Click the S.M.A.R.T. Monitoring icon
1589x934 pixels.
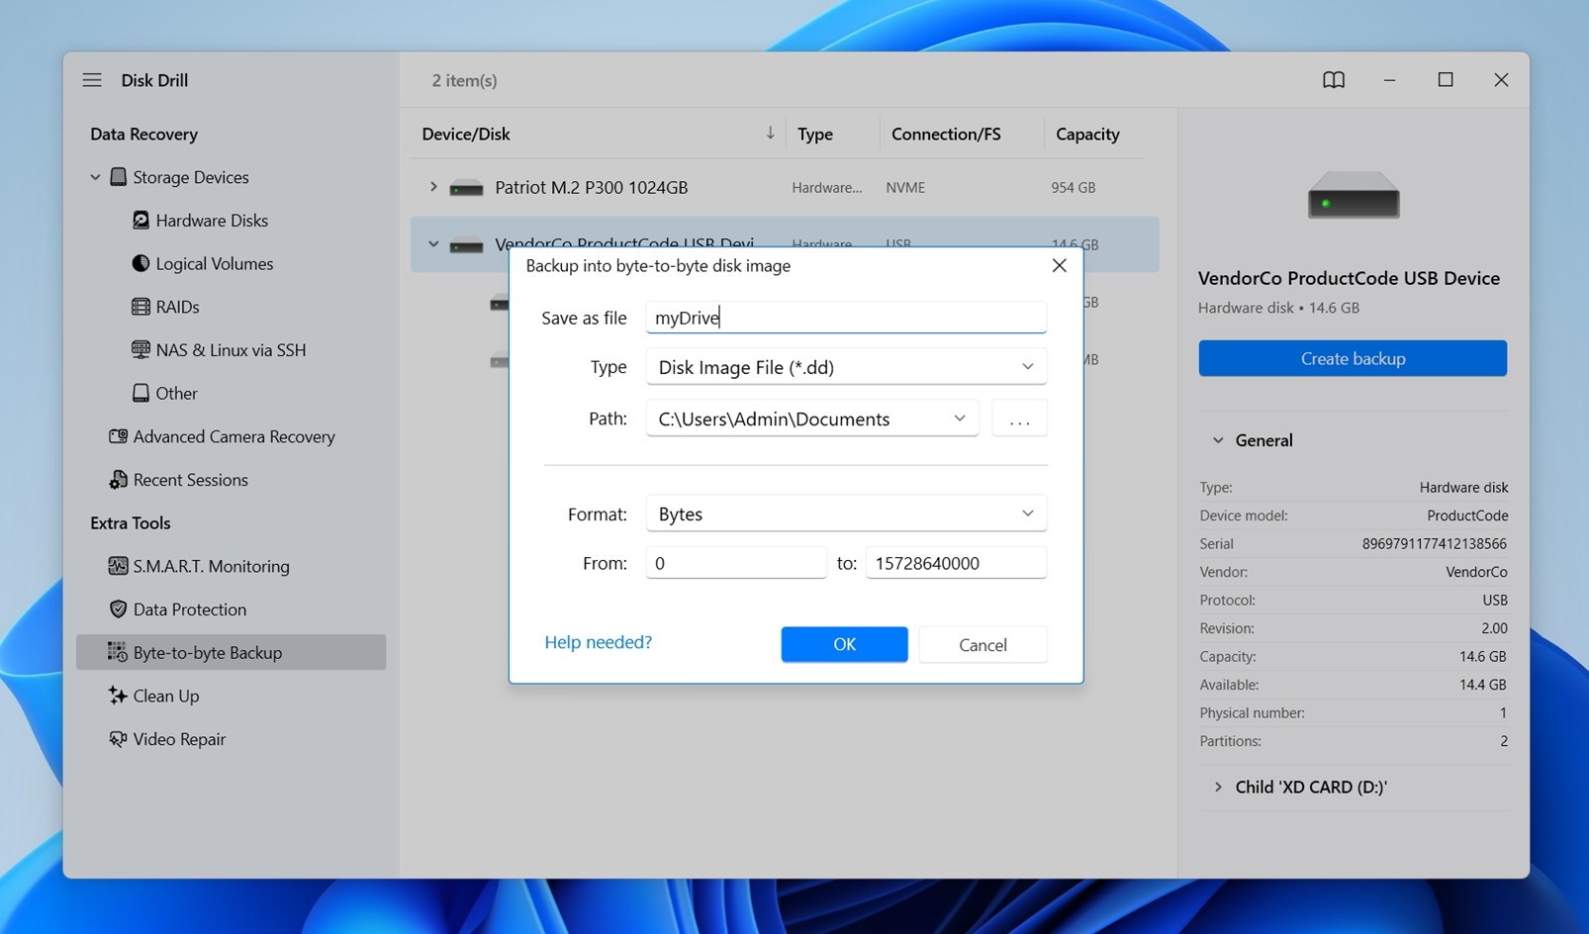click(x=118, y=566)
